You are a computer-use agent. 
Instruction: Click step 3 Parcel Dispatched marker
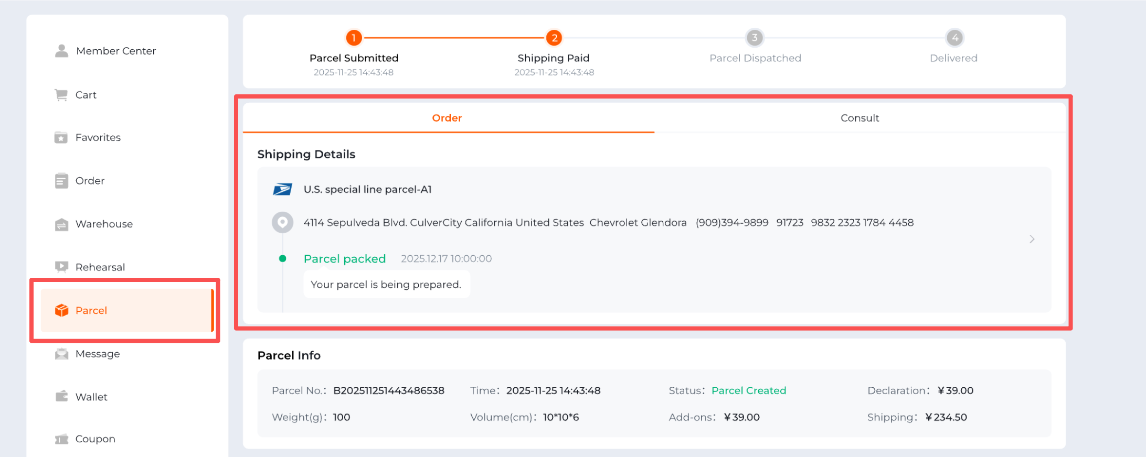click(x=755, y=38)
